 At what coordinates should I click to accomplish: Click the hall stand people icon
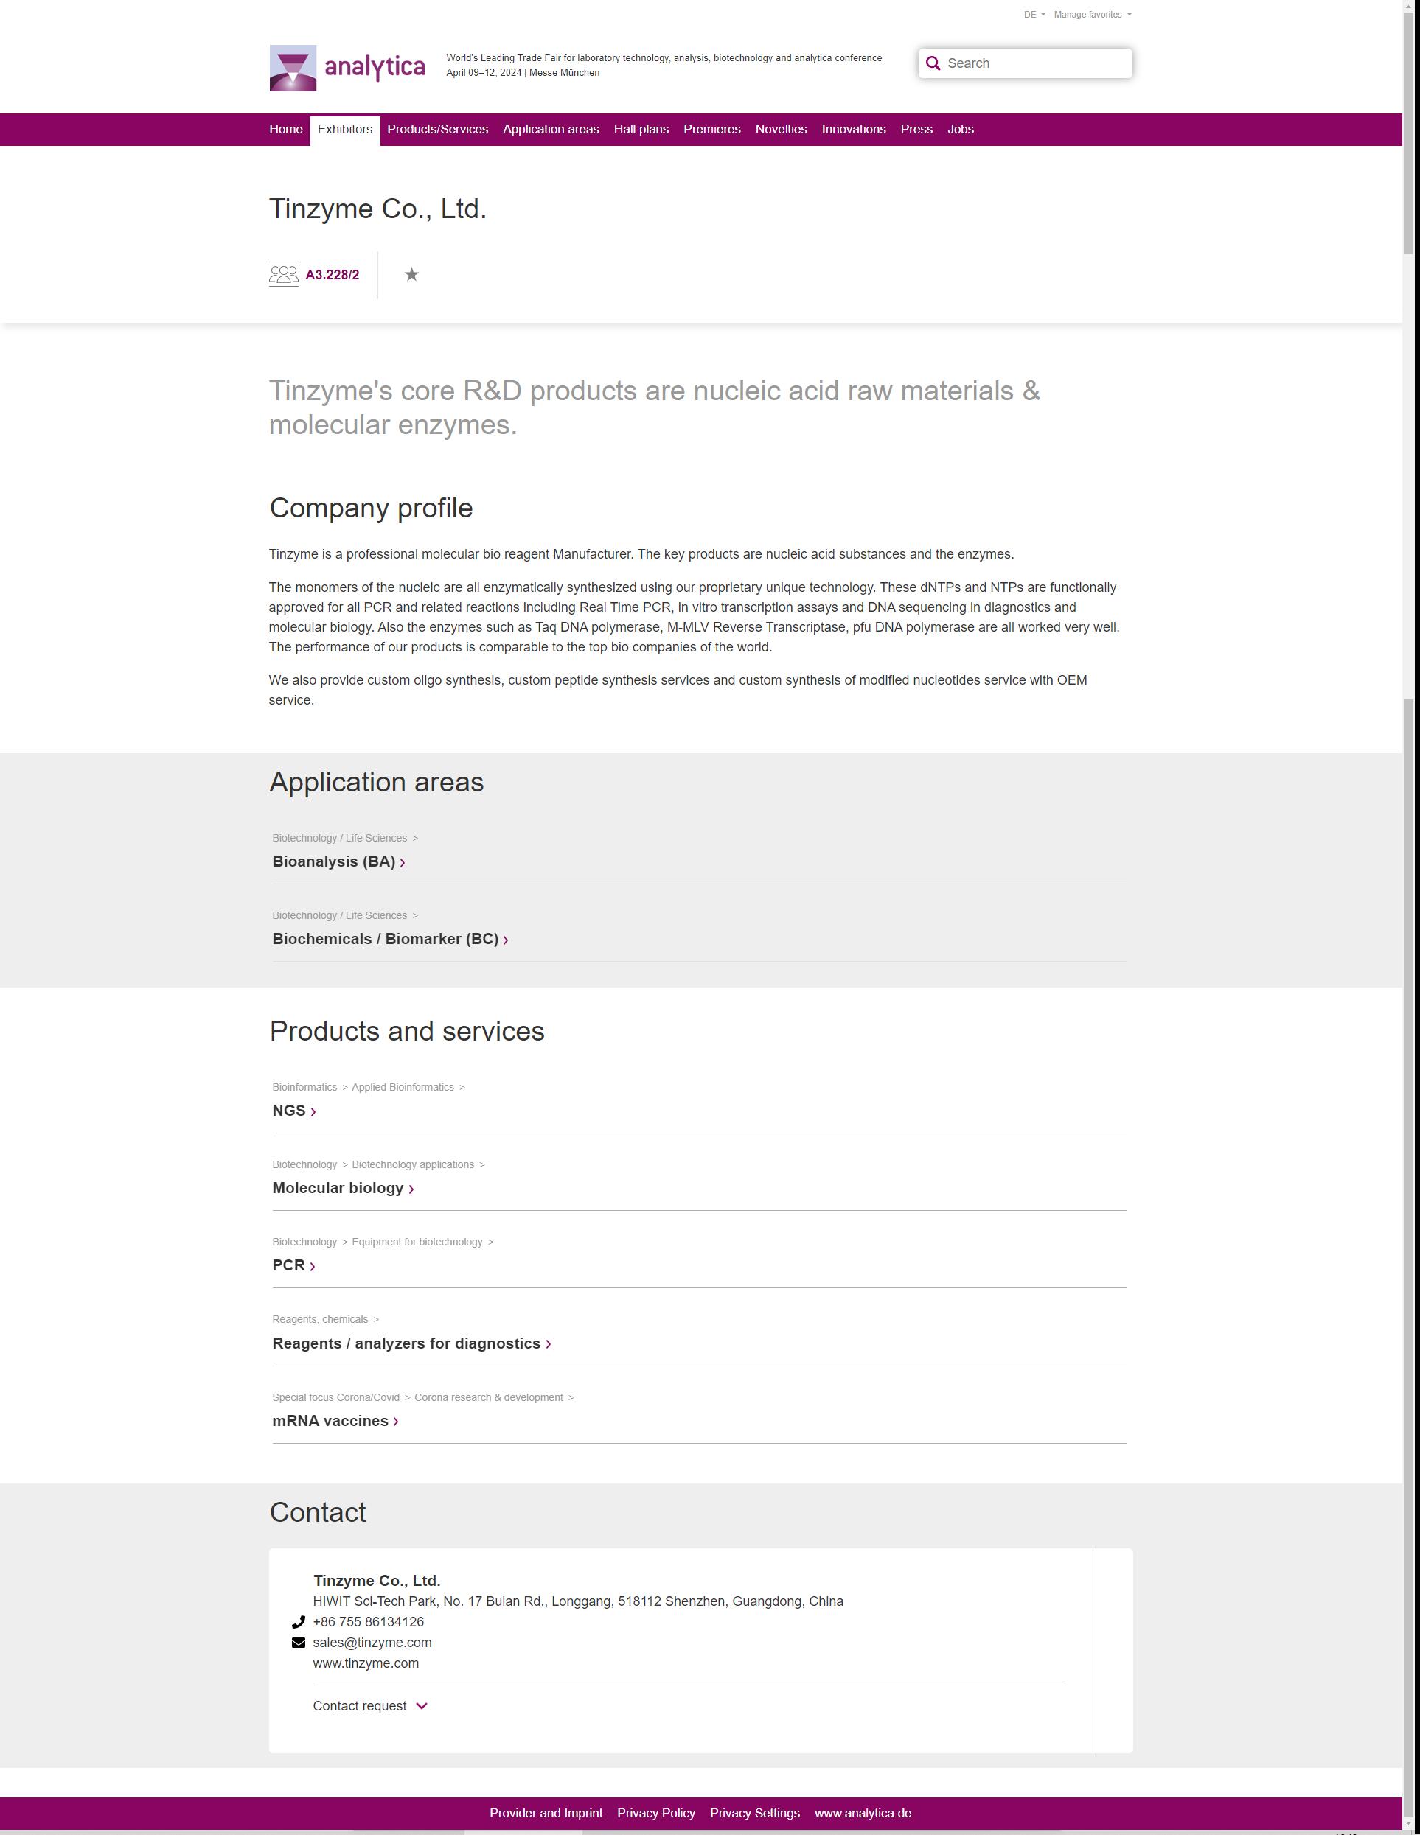(x=283, y=275)
